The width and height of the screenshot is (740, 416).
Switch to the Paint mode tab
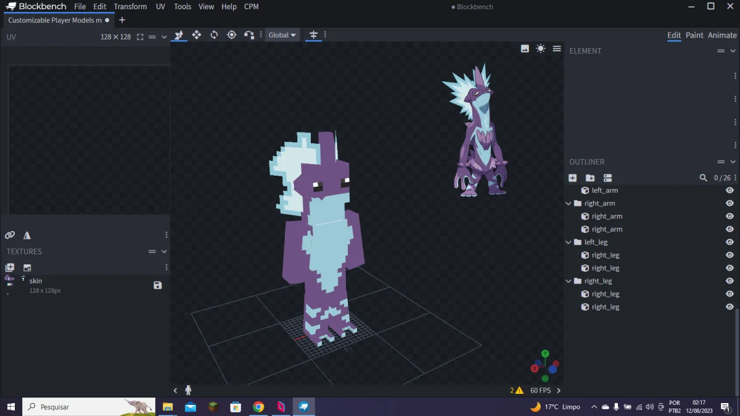pos(694,35)
